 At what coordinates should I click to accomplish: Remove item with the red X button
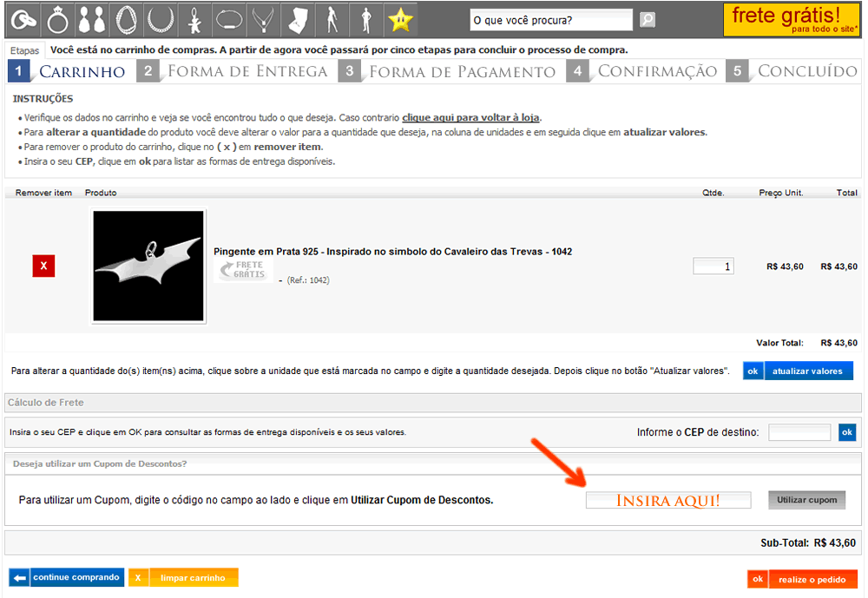[43, 266]
